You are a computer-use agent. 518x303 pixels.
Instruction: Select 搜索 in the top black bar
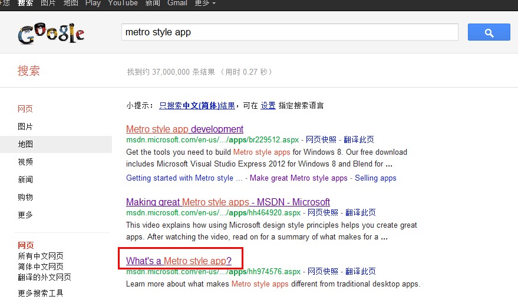(x=25, y=4)
